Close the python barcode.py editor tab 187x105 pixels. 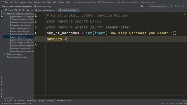[x=78, y=10]
